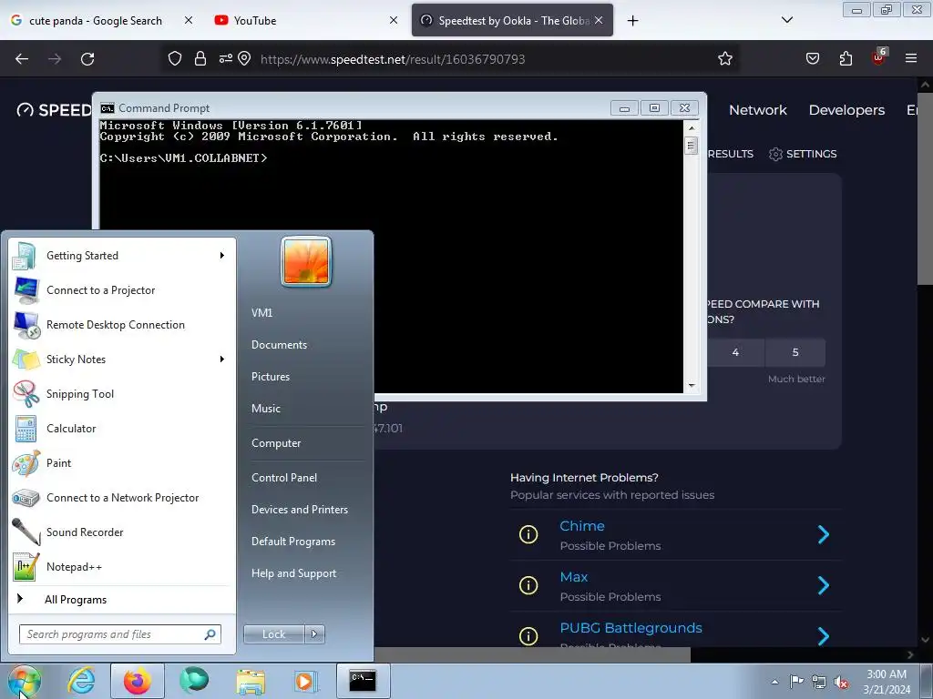Click the Windows Start orb
Image resolution: width=933 pixels, height=699 pixels.
click(25, 681)
